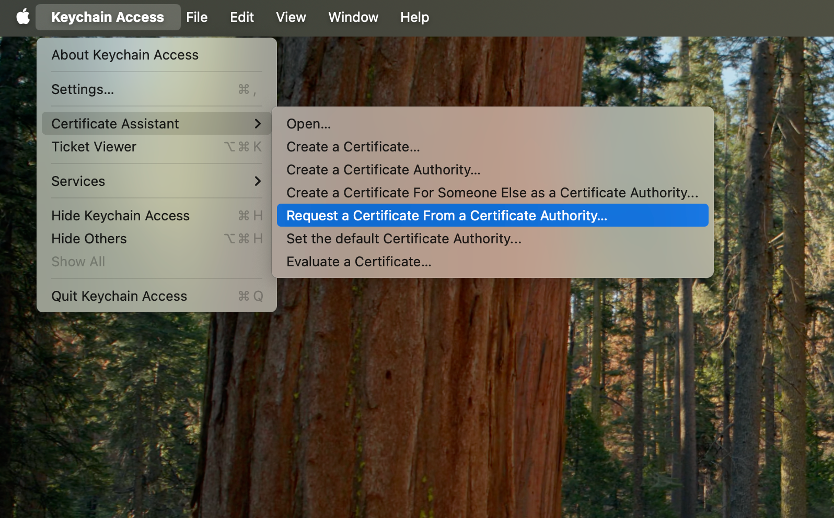Open Settings… from the menu
The height and width of the screenshot is (518, 834).
coord(157,89)
